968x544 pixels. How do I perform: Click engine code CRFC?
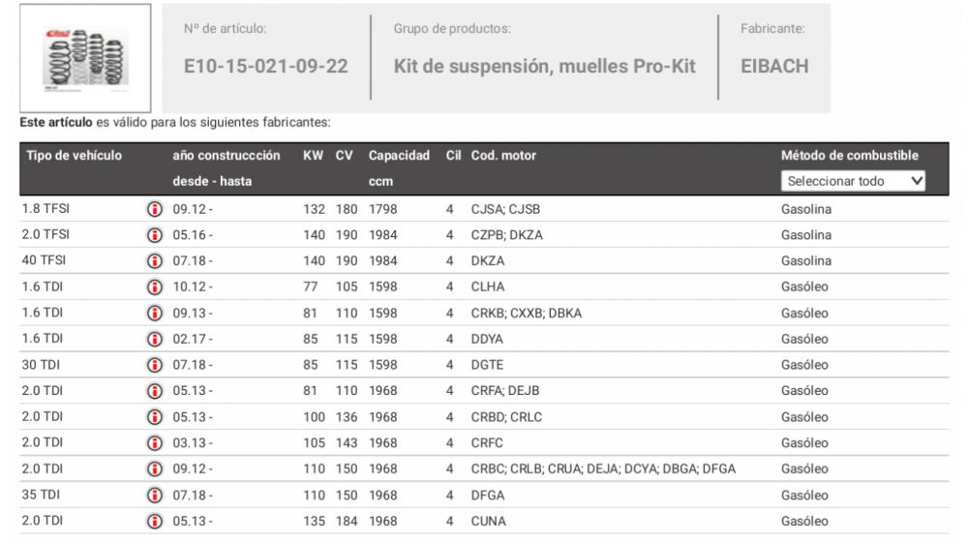click(487, 442)
